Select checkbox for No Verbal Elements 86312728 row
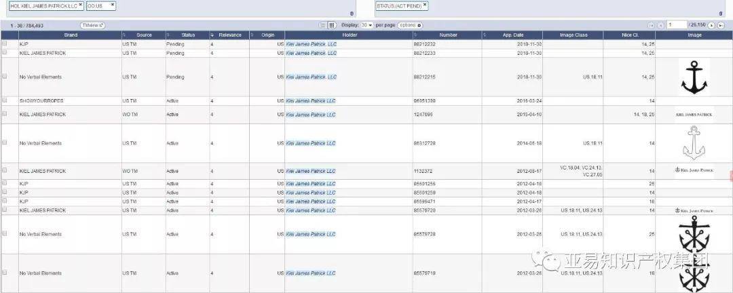 tap(5, 142)
